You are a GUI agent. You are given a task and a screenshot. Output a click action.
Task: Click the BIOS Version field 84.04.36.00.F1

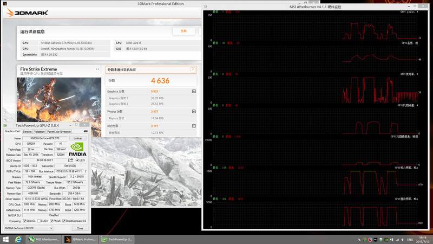pyautogui.click(x=45, y=160)
